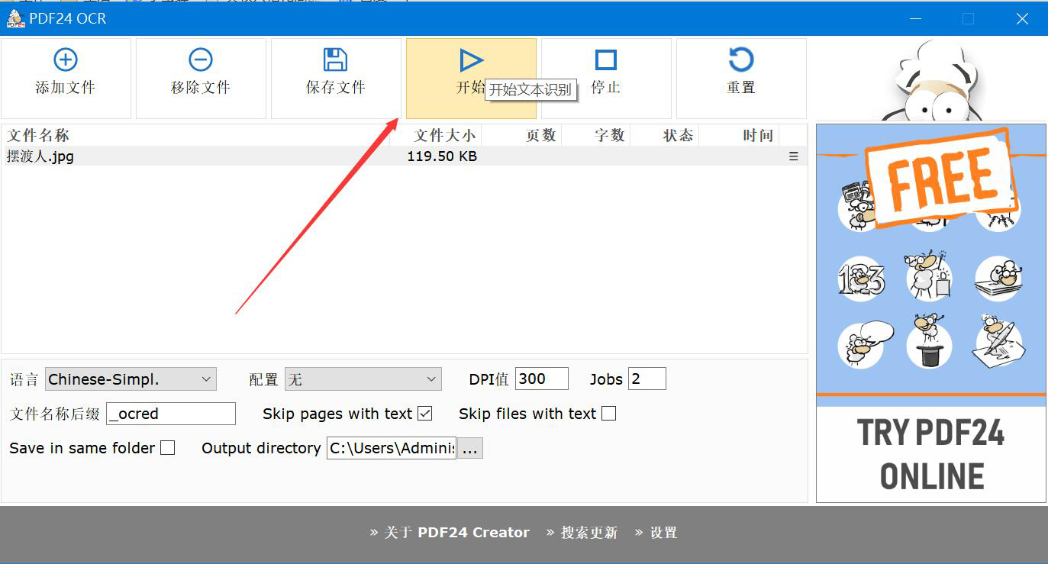Viewport: 1048px width, 564px height.
Task: Click the Jobs field showing 2
Action: pyautogui.click(x=647, y=379)
